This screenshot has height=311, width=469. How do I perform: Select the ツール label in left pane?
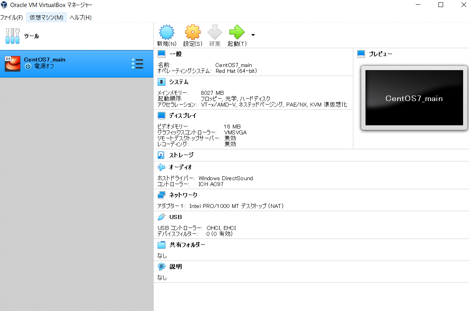31,36
